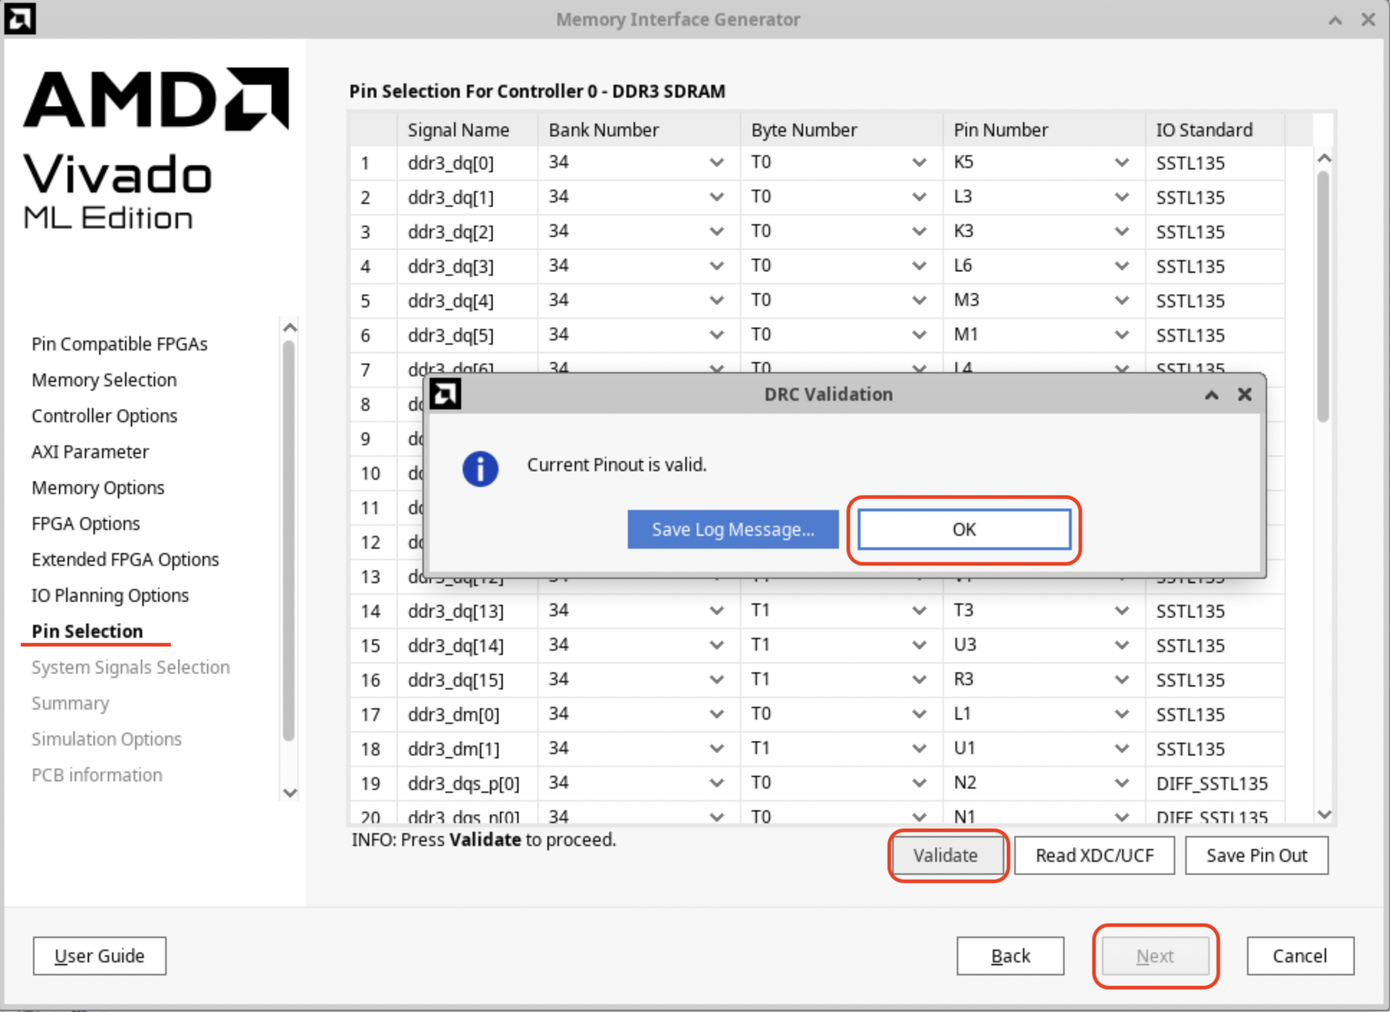The image size is (1390, 1012).
Task: Click the AMD logo in DRC Validation titlebar
Action: [445, 394]
